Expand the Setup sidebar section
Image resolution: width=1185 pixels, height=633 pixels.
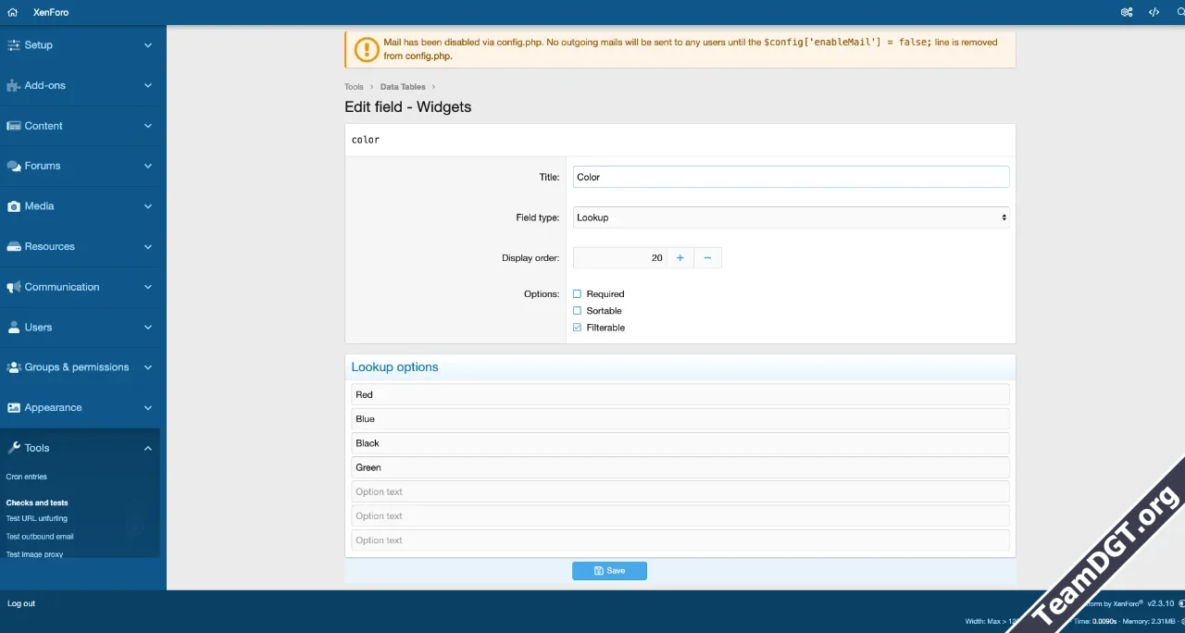147,45
